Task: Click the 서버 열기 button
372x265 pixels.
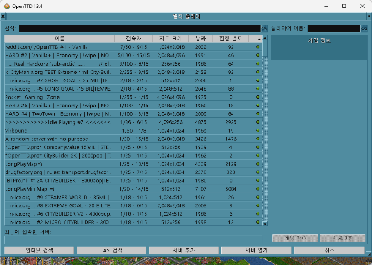Action: click(x=256, y=251)
